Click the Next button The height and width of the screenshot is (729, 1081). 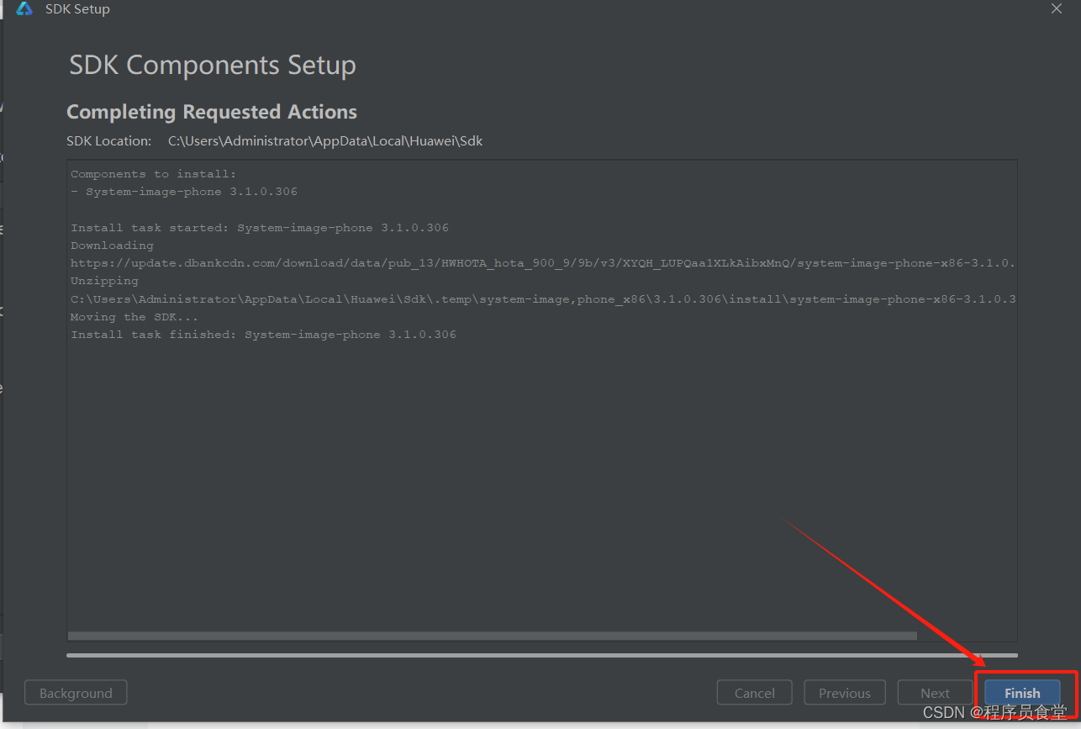pyautogui.click(x=935, y=693)
